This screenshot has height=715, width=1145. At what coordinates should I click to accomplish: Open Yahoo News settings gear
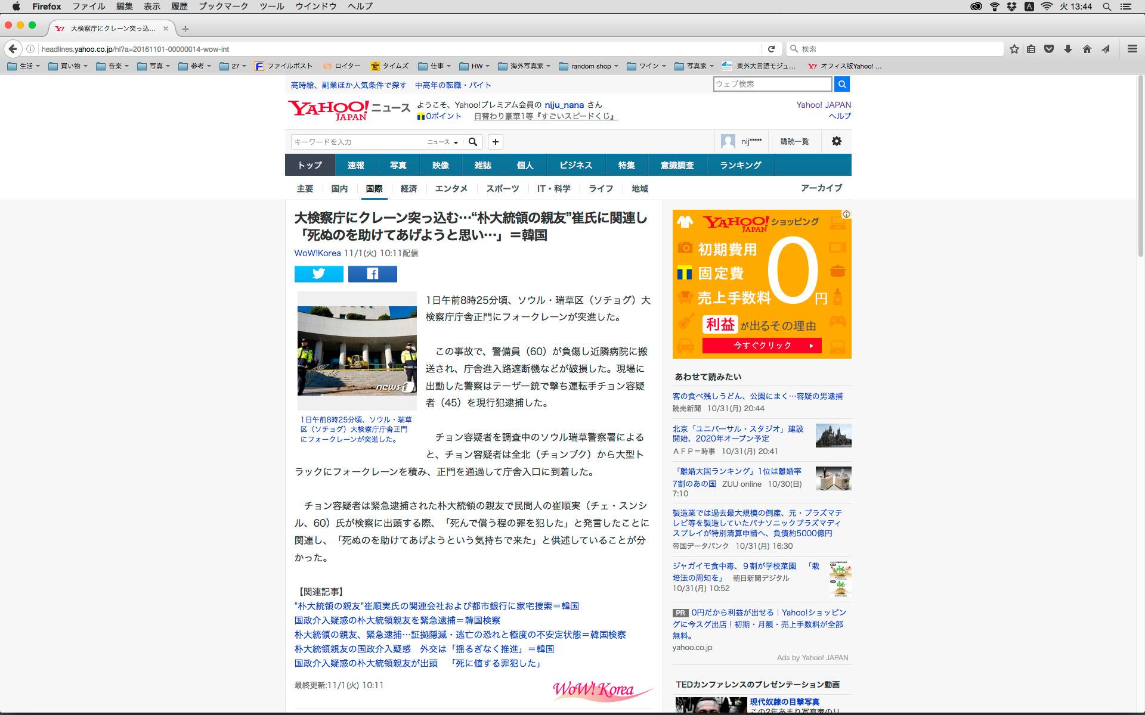[x=836, y=141]
